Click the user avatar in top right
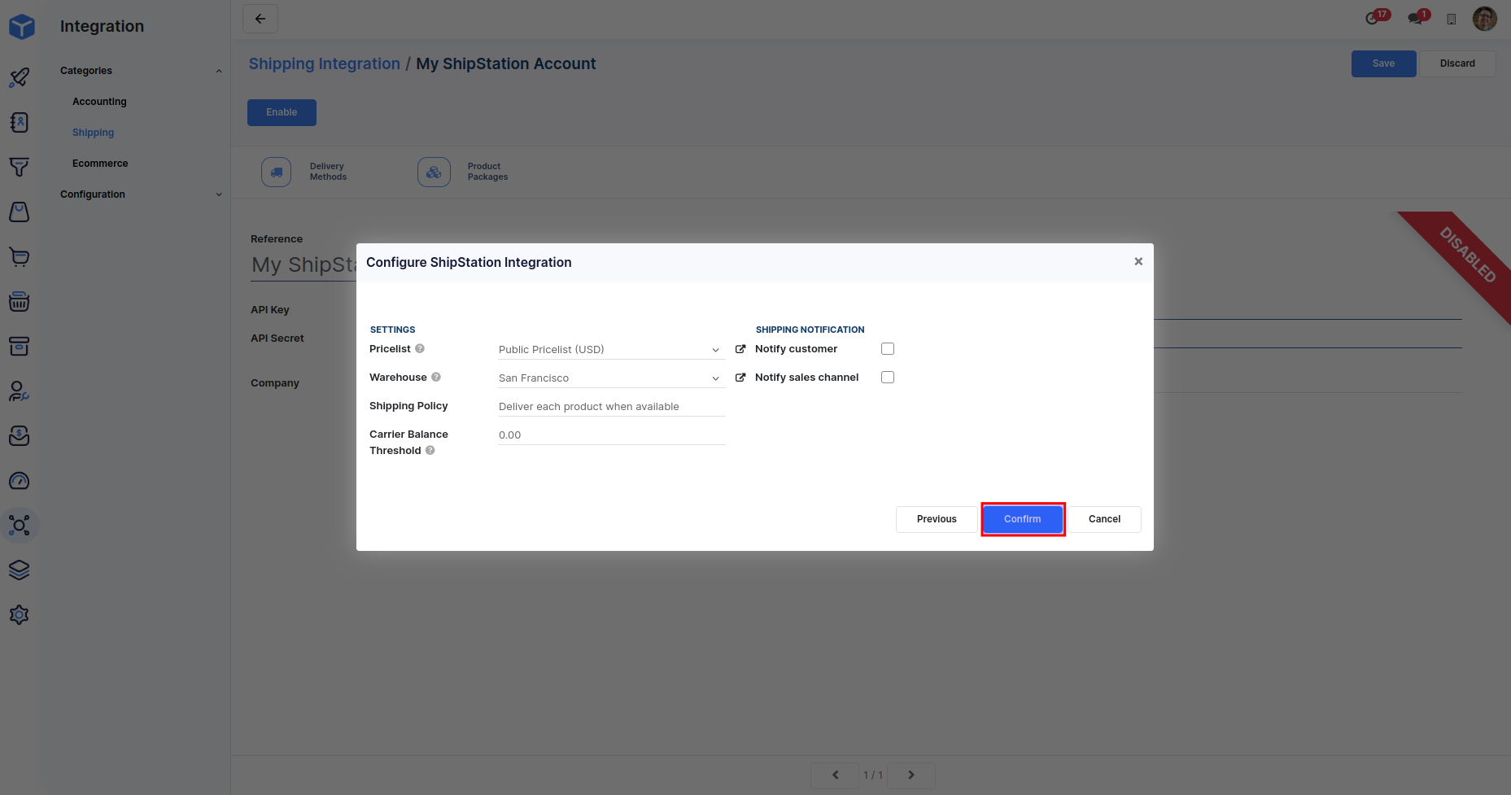 click(x=1484, y=19)
